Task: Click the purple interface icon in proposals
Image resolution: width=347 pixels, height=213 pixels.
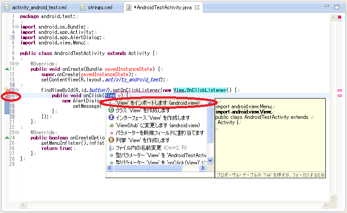Action: tap(112, 118)
